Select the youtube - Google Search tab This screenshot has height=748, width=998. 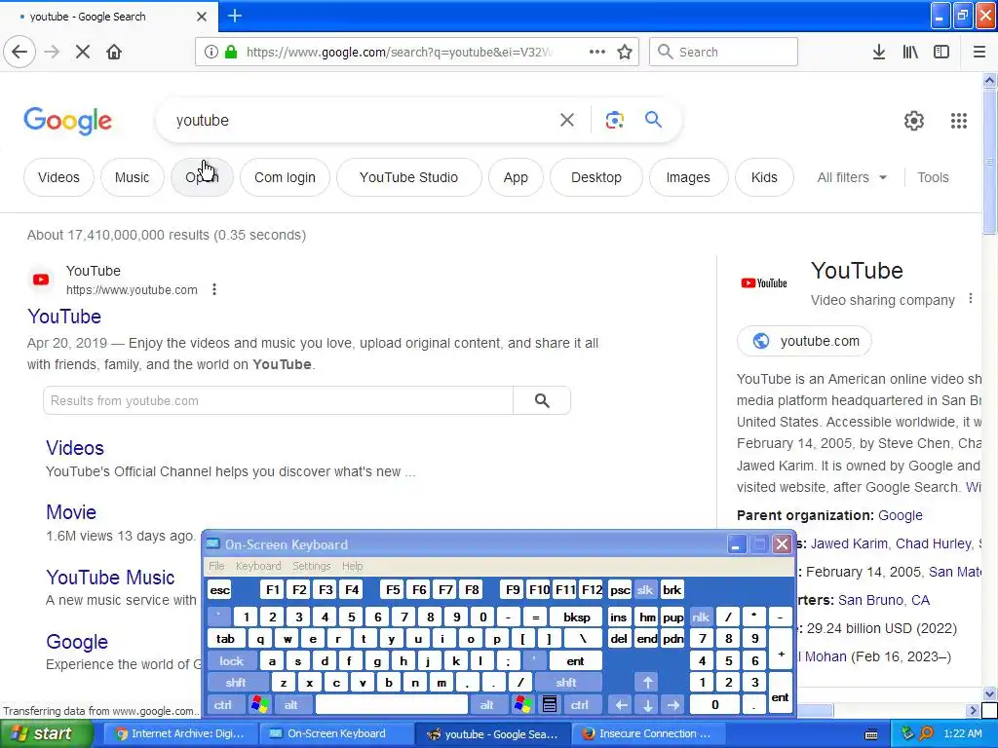tap(108, 17)
